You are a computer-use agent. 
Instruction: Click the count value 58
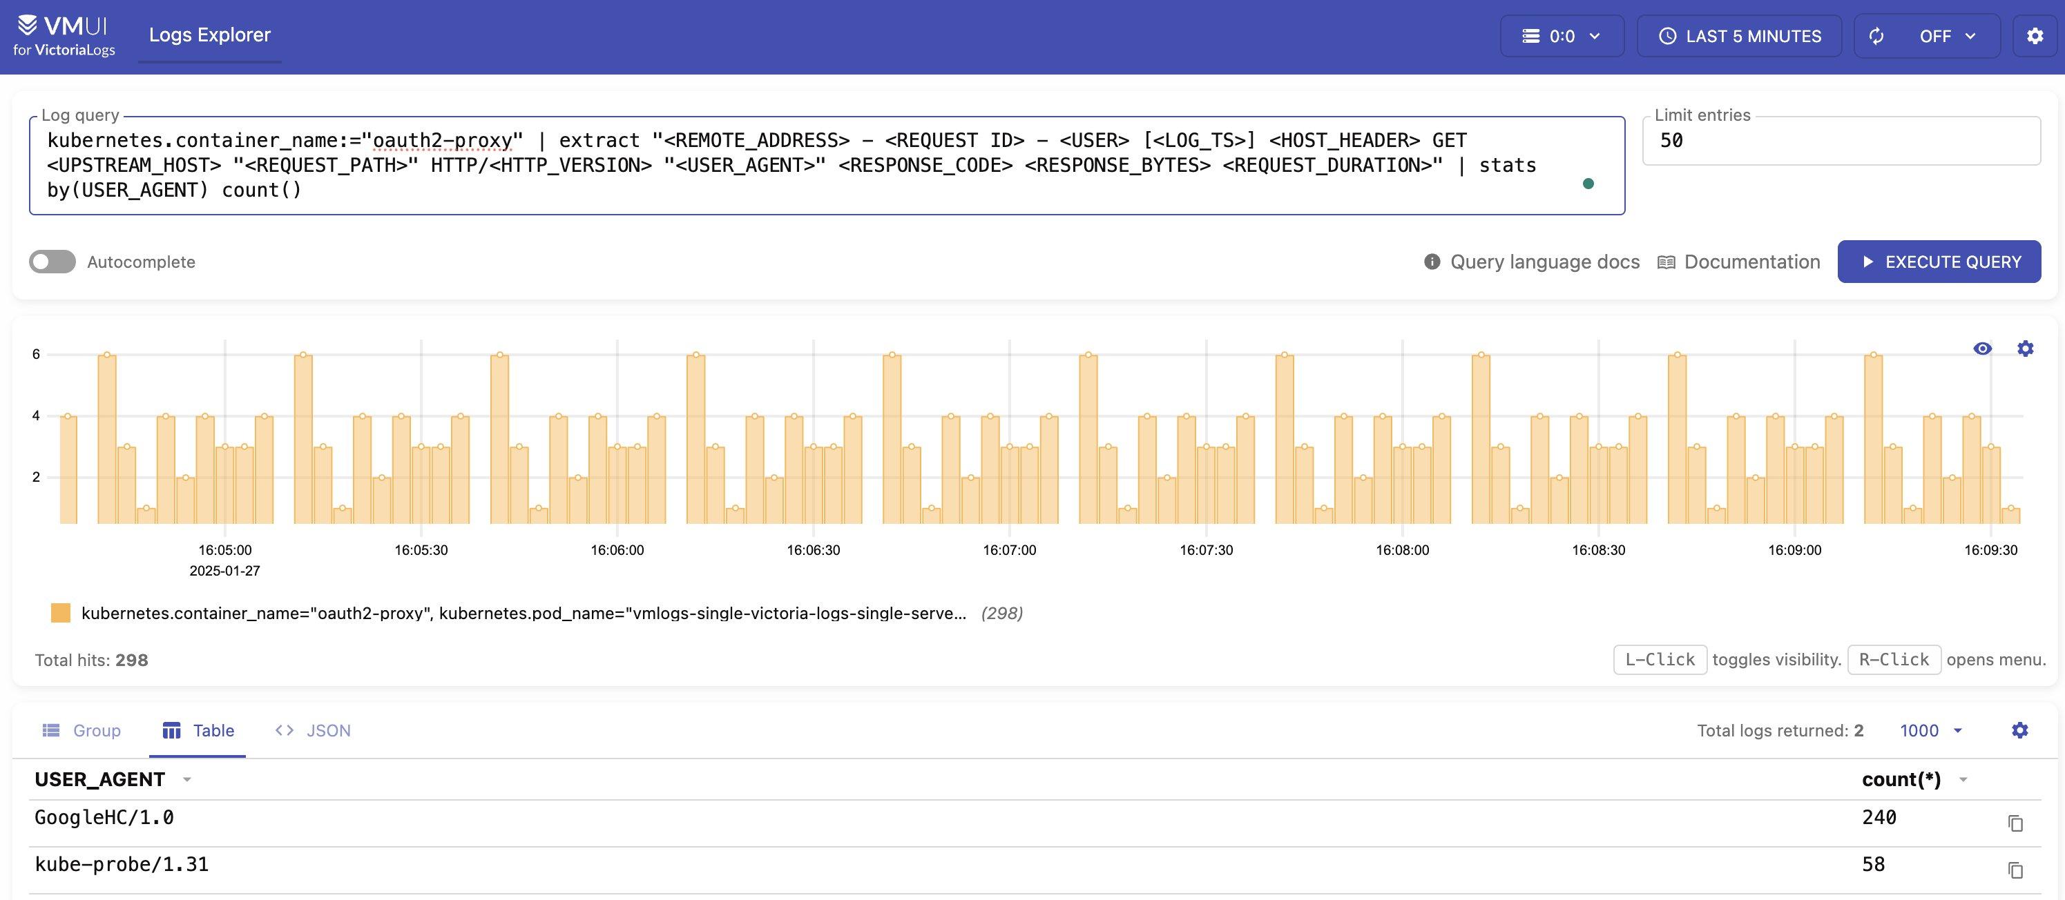[x=1874, y=865]
